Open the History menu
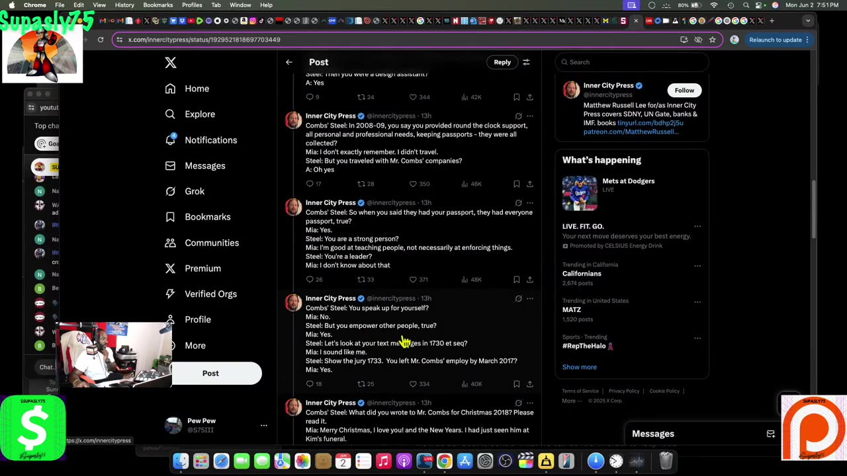Viewport: 847px width, 476px height. tap(124, 5)
